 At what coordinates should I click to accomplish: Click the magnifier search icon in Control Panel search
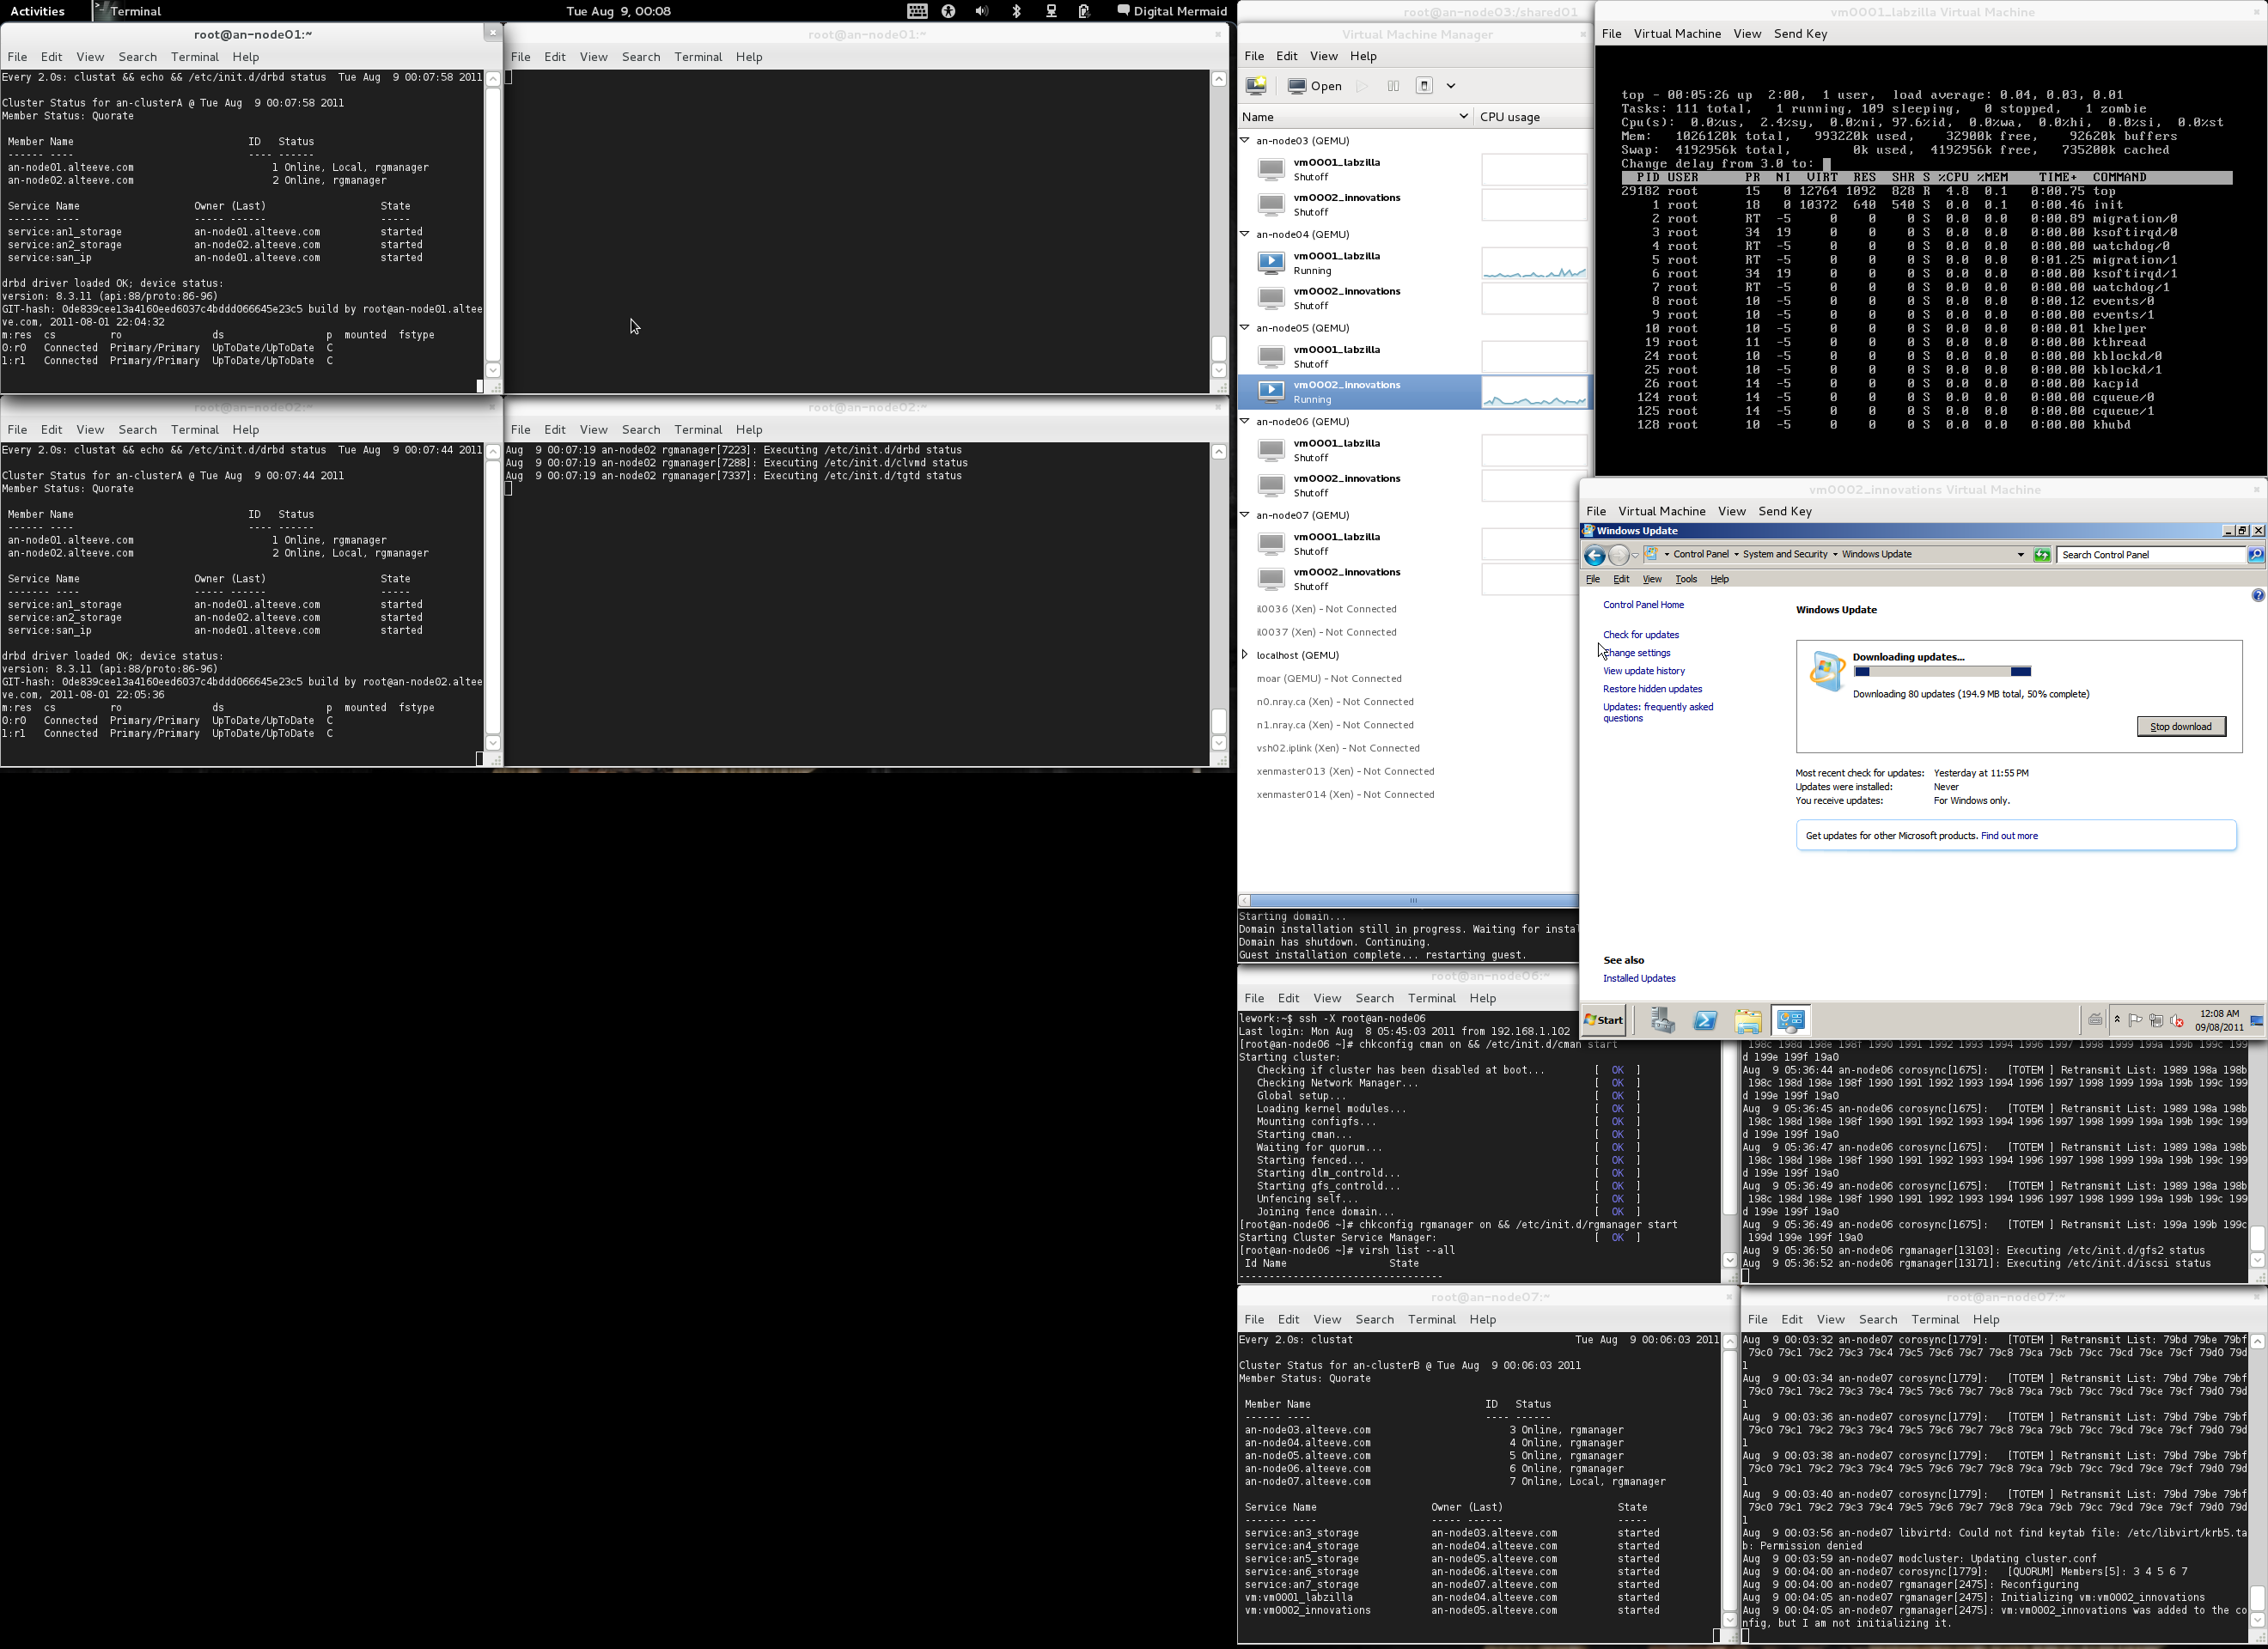click(2256, 555)
